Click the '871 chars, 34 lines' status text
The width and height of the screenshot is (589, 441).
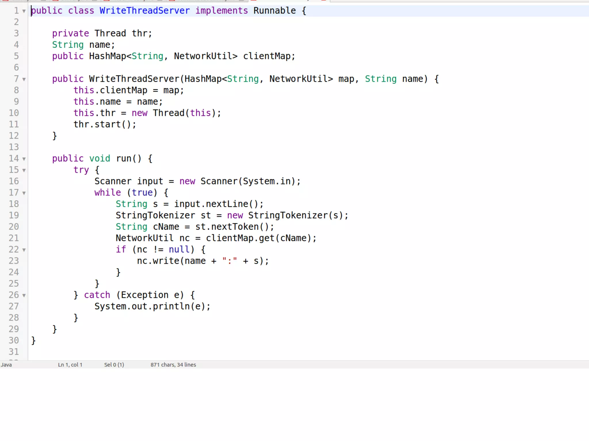click(x=173, y=365)
